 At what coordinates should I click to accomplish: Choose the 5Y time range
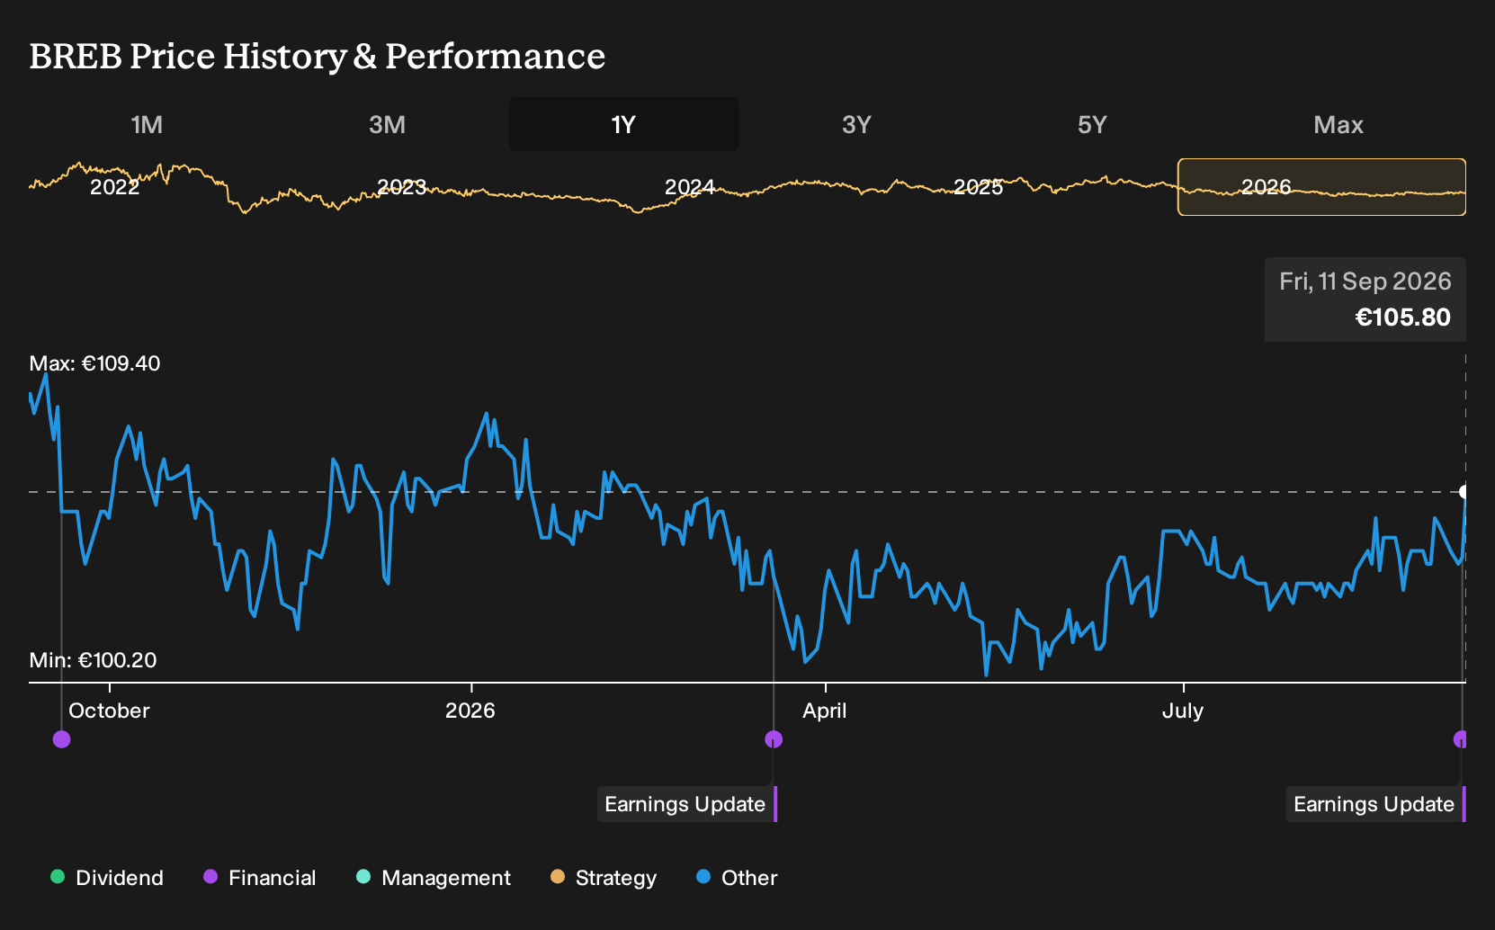point(1092,124)
